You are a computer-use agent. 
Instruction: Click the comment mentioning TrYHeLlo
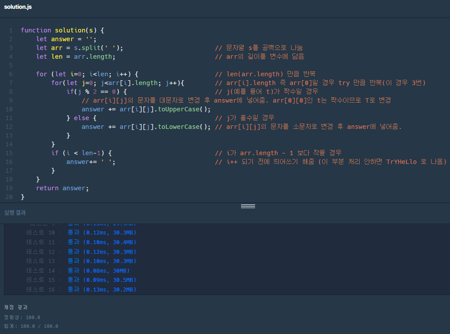[x=331, y=162]
